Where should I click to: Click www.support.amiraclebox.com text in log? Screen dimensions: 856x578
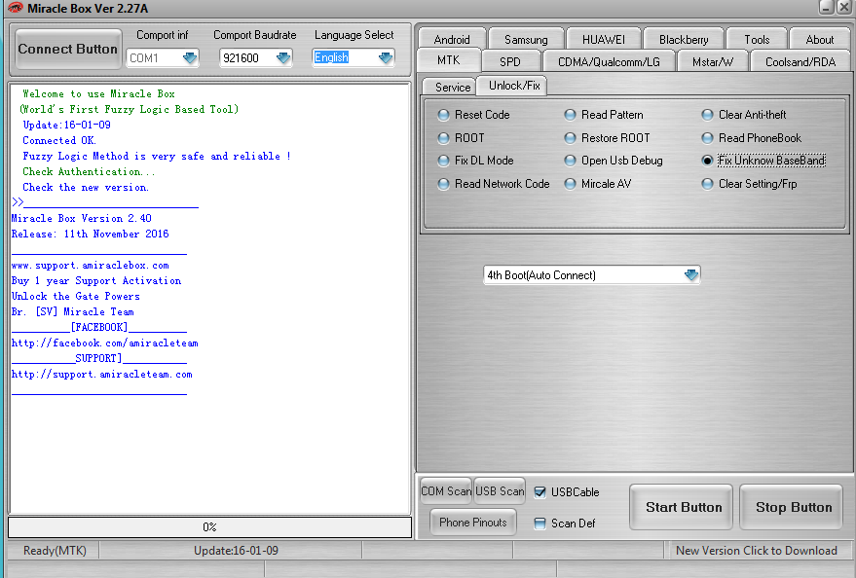[90, 266]
